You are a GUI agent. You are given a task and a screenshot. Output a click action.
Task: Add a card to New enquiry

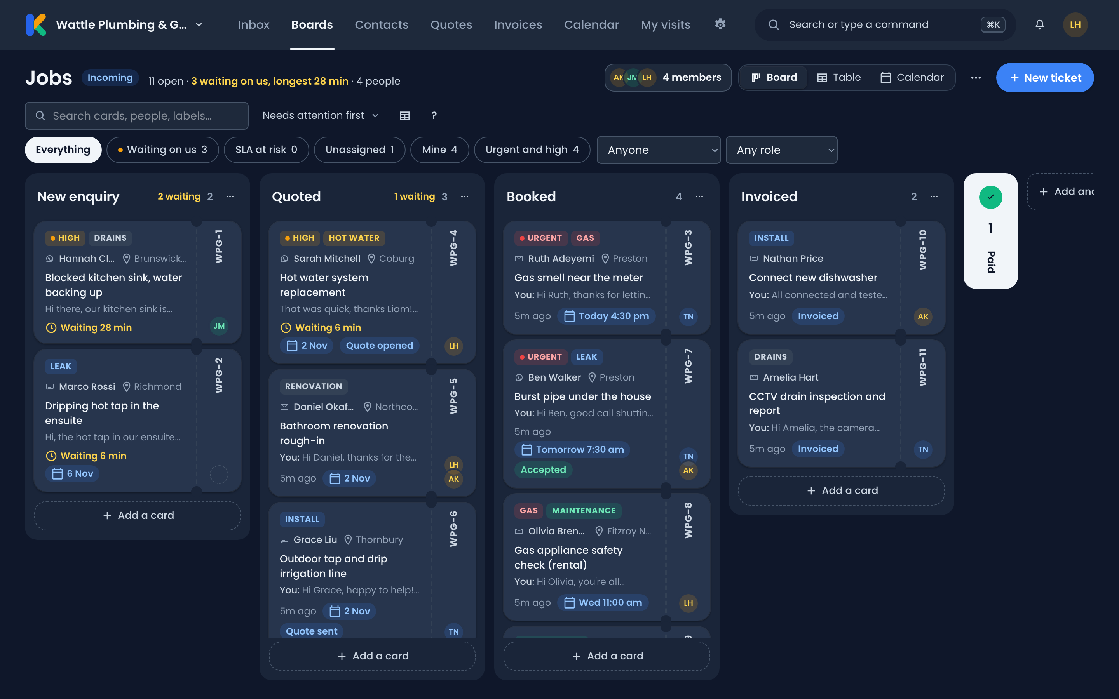(138, 515)
